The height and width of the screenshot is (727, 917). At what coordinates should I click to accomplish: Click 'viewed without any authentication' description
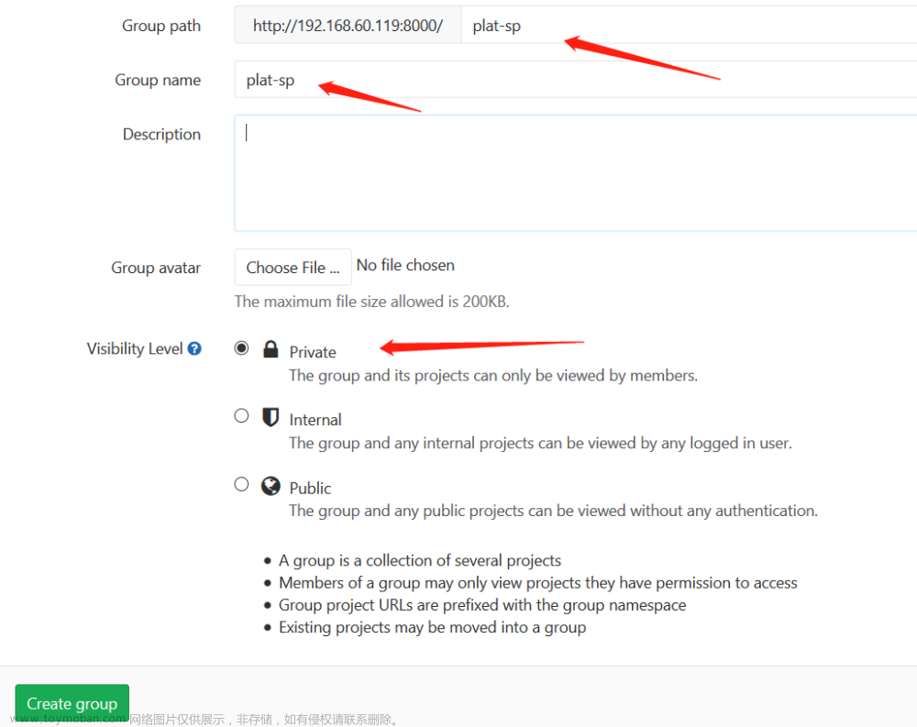(553, 512)
